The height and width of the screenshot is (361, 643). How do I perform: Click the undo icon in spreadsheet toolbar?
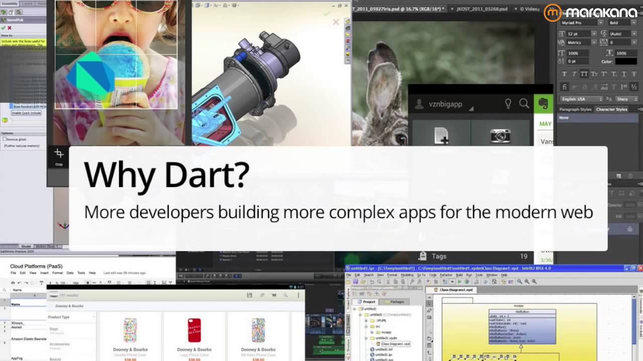(20, 283)
